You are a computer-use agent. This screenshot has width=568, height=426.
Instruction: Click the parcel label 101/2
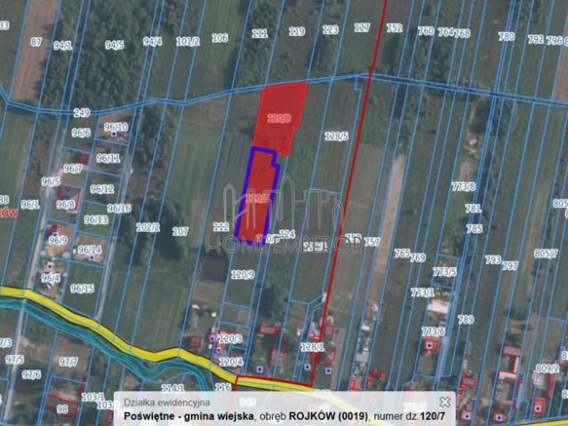coord(188,41)
